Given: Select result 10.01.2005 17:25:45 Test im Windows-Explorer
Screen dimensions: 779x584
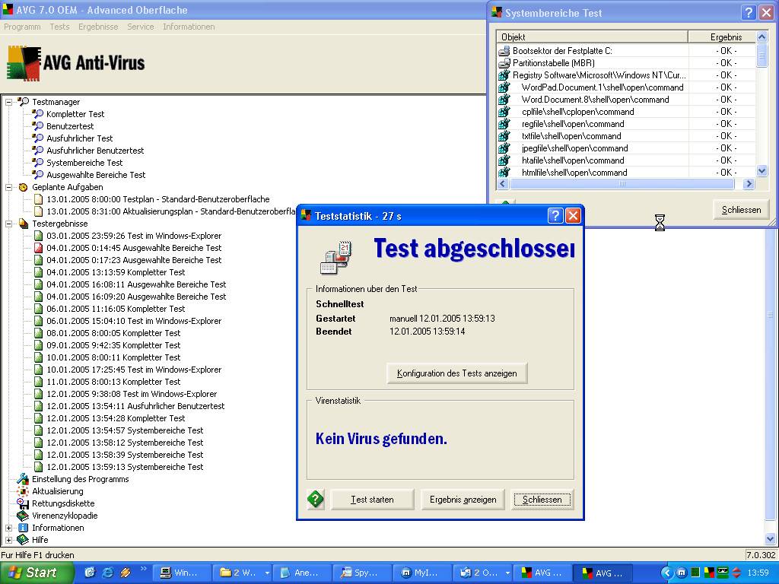Looking at the screenshot, I should pos(134,370).
